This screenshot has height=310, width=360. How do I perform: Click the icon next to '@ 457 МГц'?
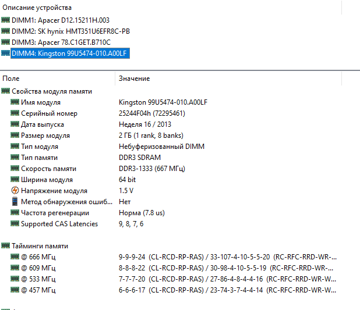(15, 290)
